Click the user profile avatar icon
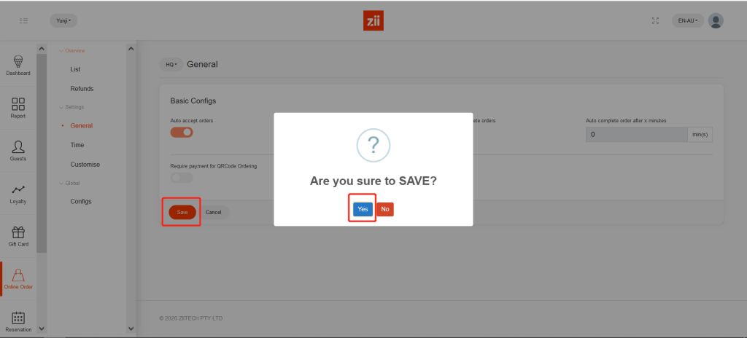Image resolution: width=747 pixels, height=338 pixels. coord(716,21)
